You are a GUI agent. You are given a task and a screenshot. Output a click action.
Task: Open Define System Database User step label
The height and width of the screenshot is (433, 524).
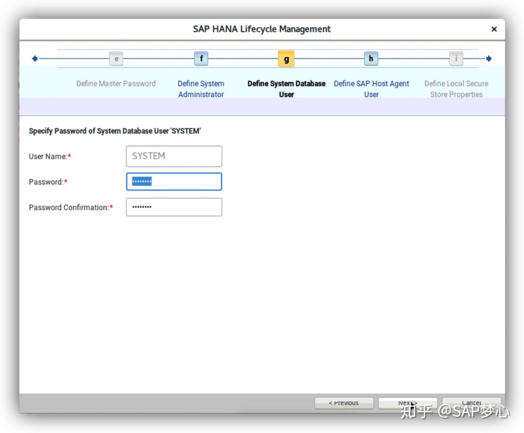[x=286, y=89]
